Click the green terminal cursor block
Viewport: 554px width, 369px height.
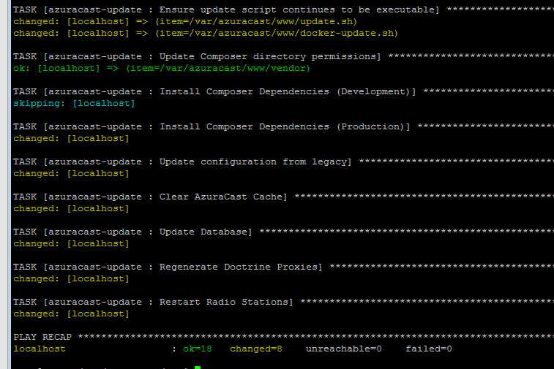point(198,368)
